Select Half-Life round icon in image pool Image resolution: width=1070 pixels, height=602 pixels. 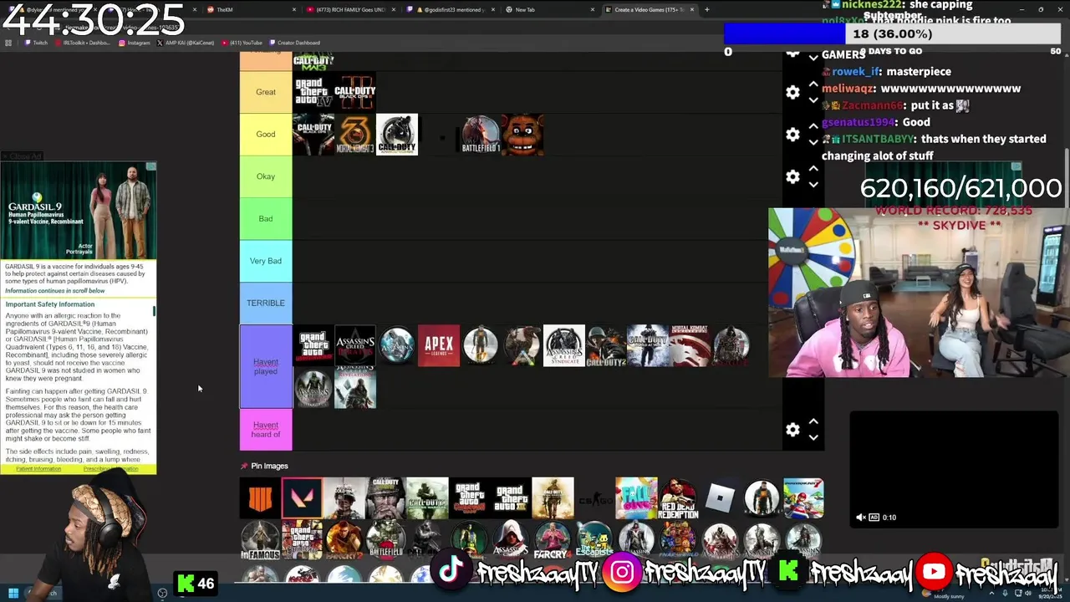pos(762,498)
